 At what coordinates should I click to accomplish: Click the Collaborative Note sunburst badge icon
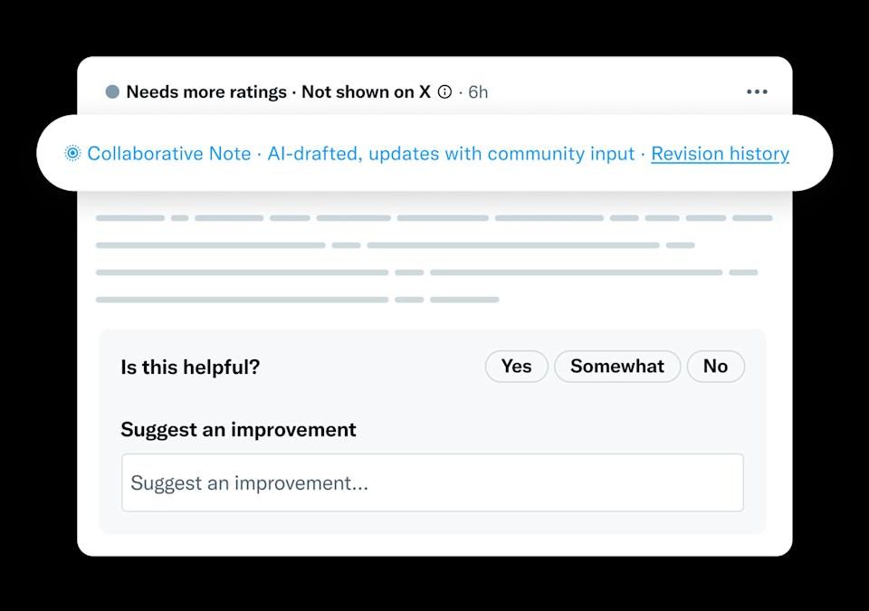pyautogui.click(x=71, y=154)
